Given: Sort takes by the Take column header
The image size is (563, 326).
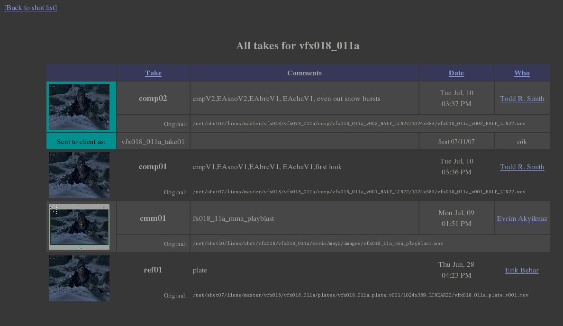Looking at the screenshot, I should (x=153, y=73).
